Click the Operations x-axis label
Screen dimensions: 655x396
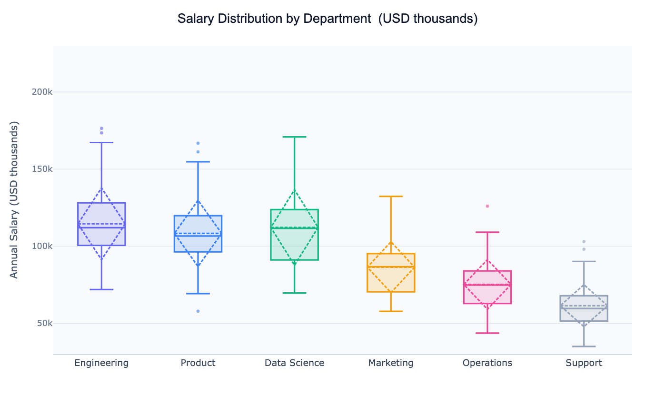[487, 363]
